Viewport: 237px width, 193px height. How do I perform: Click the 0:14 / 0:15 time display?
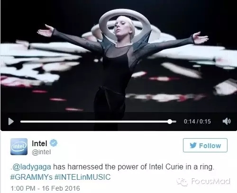197,122
